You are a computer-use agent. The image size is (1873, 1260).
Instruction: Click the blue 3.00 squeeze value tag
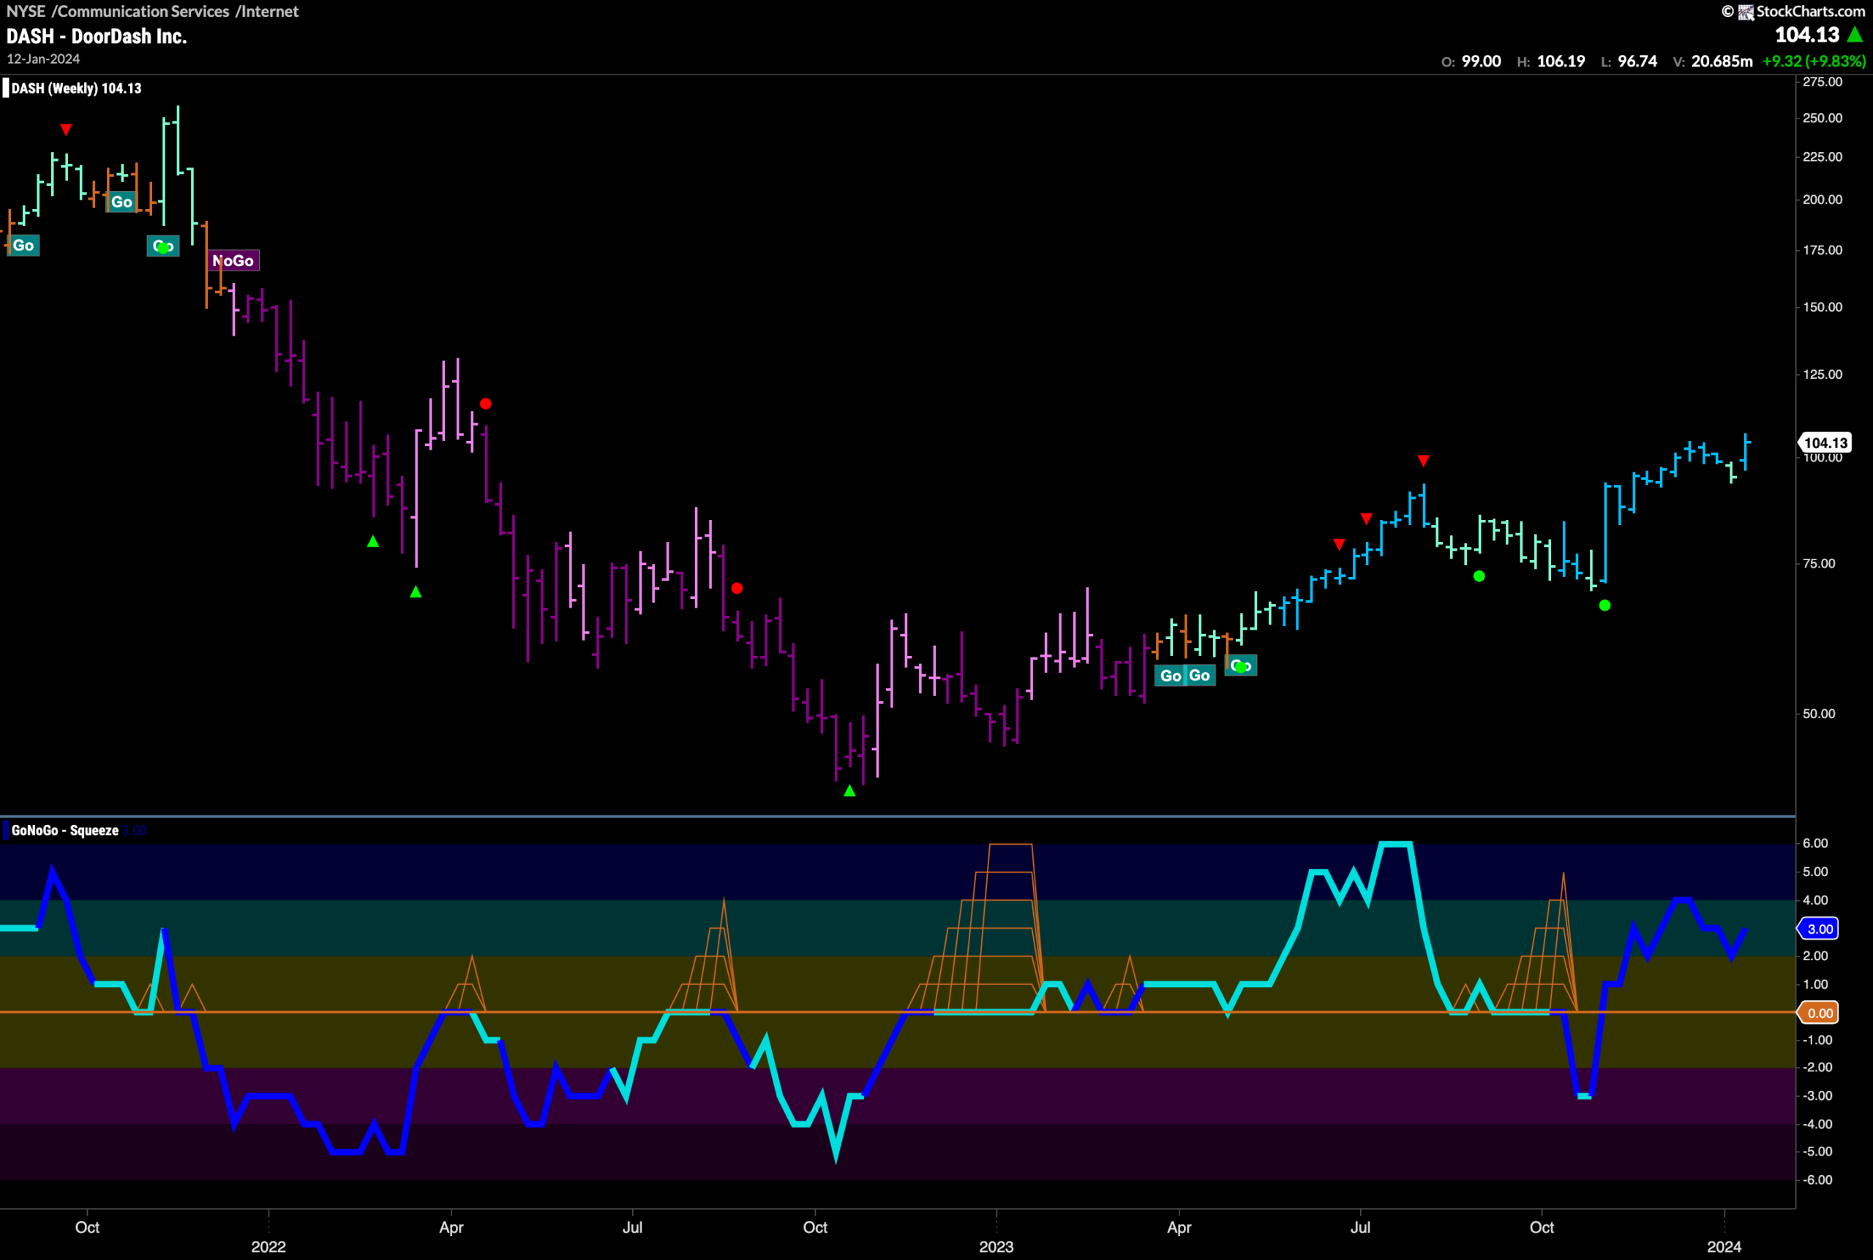[x=1819, y=929]
